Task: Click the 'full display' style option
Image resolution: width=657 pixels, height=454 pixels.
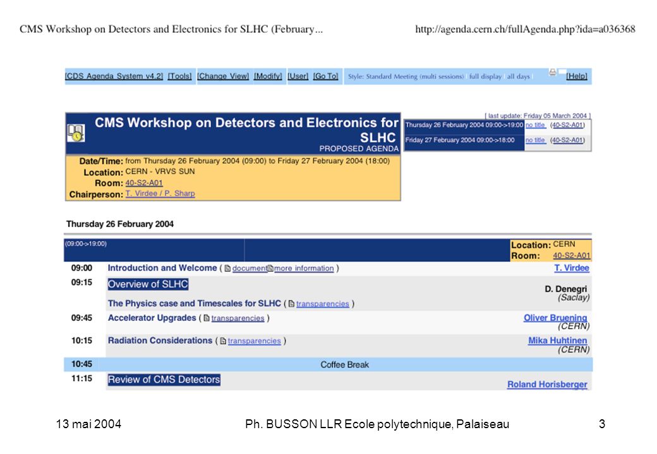Action: click(485, 76)
